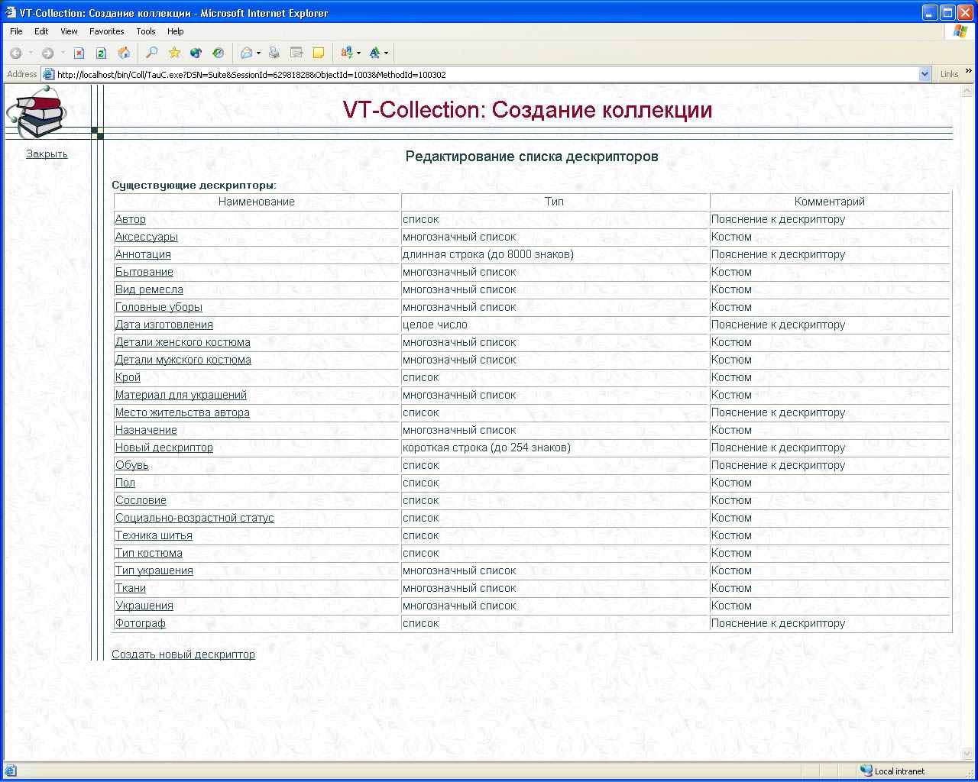978x782 pixels.
Task: Click the 'целое число' type cell
Action: 555,325
